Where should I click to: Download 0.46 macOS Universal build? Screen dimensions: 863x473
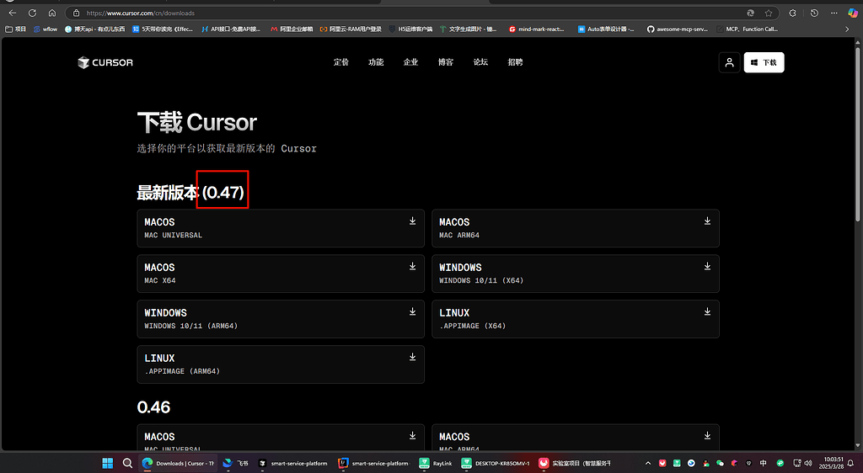[281, 438]
